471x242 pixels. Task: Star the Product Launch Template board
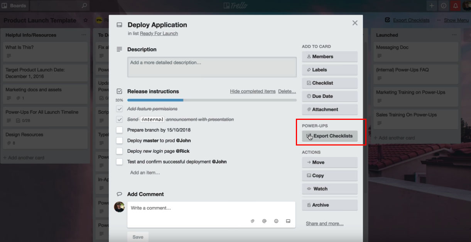click(x=86, y=20)
